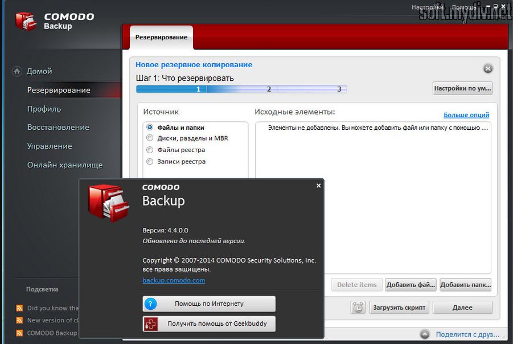Close the new backup wizard panel

[488, 69]
